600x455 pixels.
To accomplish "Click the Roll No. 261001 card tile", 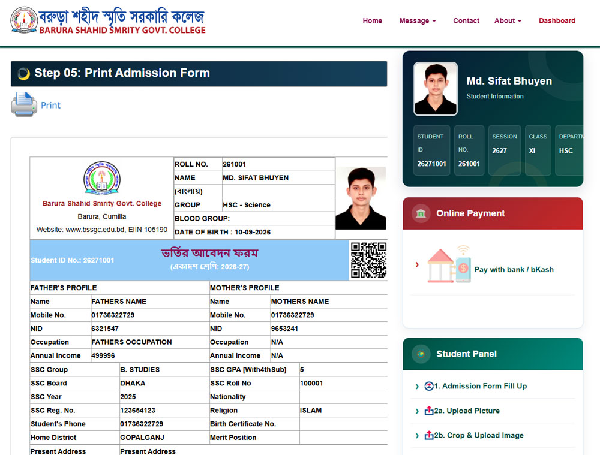I will (469, 150).
